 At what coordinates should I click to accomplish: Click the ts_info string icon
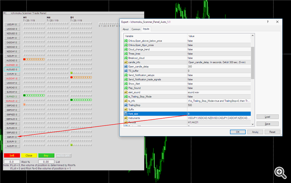(126, 101)
